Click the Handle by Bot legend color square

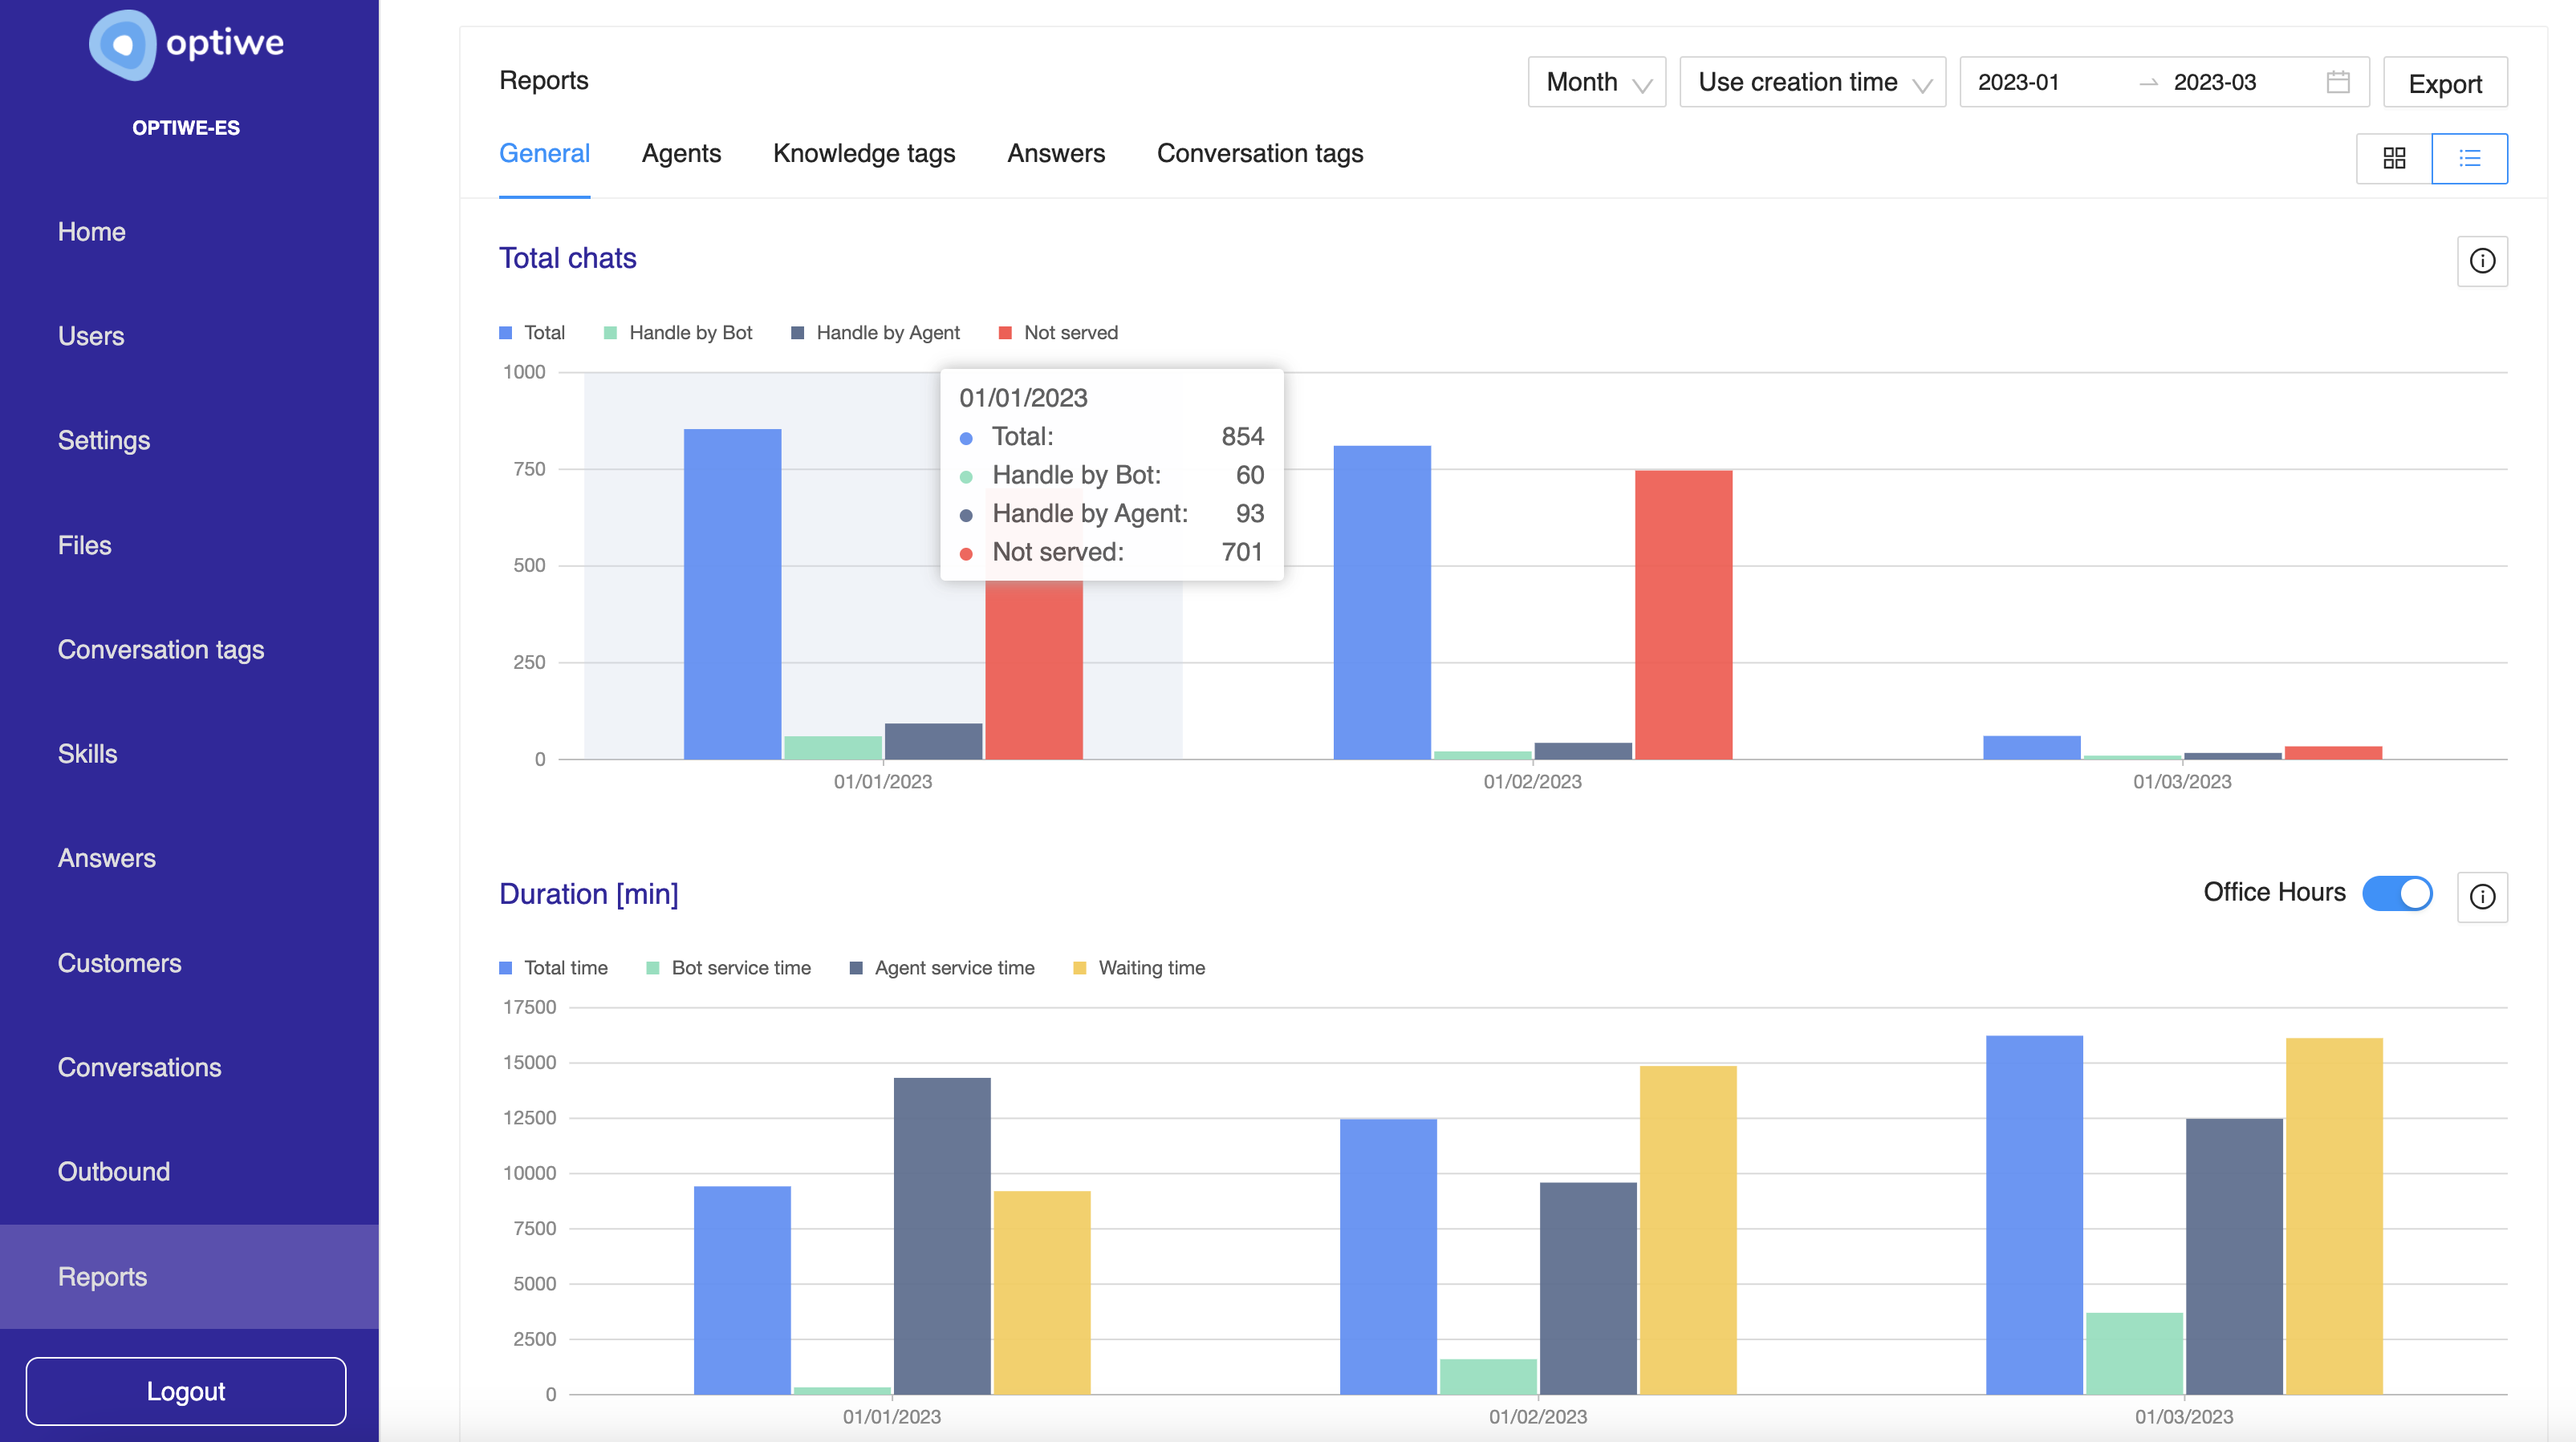[x=610, y=332]
